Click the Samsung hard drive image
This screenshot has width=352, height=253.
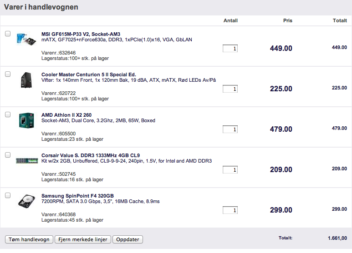point(26,201)
